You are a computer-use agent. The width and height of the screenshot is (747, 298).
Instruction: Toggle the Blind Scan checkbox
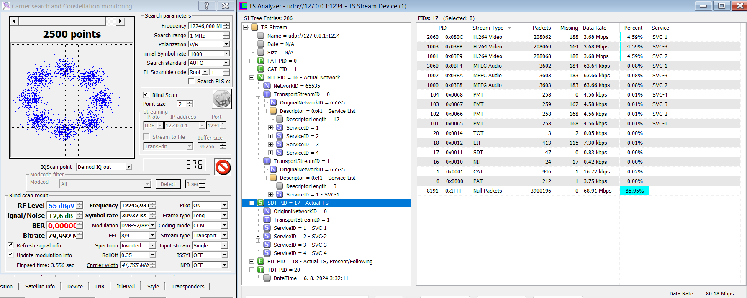[x=146, y=95]
